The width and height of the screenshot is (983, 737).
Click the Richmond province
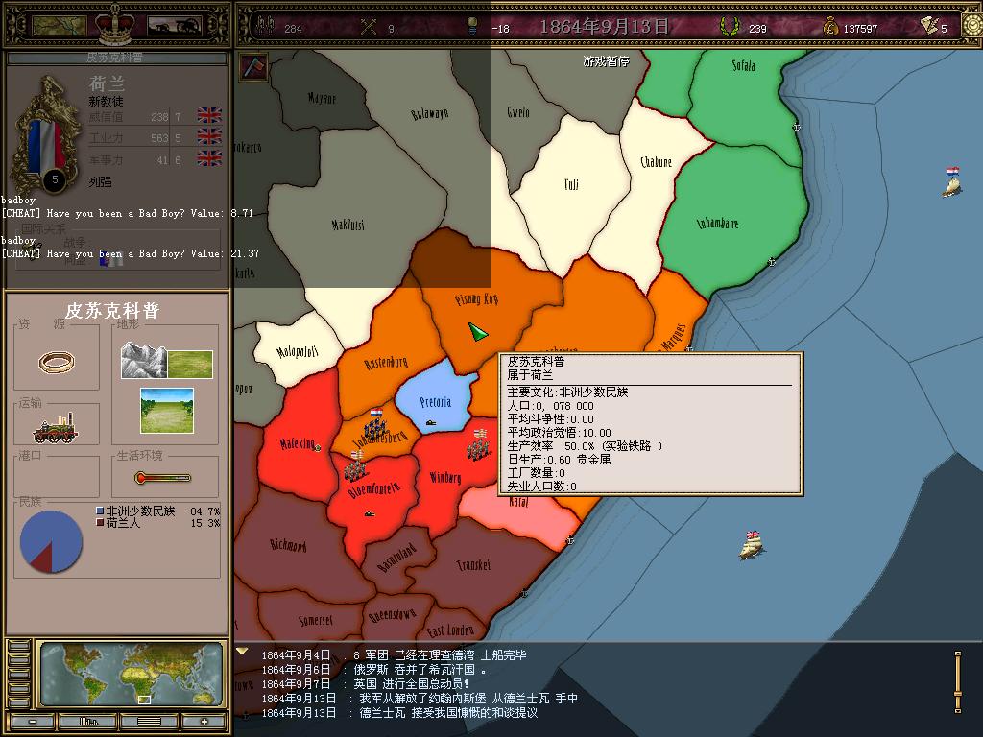pyautogui.click(x=288, y=545)
